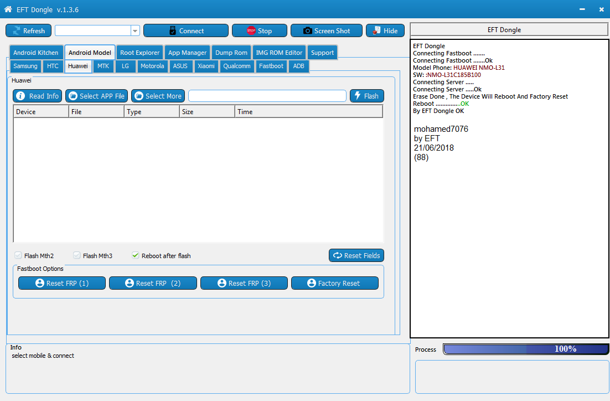Select the MTK tab
Screen dimensions: 610x401
(103, 66)
